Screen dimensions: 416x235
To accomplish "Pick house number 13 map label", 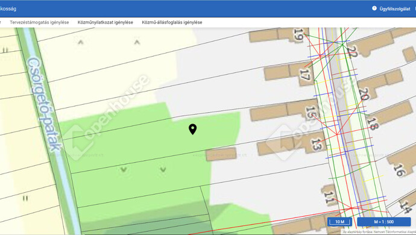I will pyautogui.click(x=317, y=145).
